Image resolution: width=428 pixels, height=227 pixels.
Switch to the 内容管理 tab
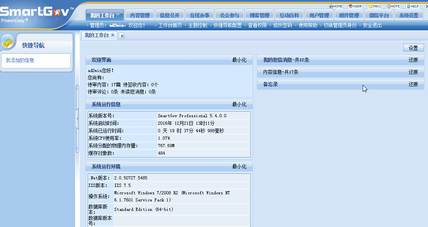point(140,15)
